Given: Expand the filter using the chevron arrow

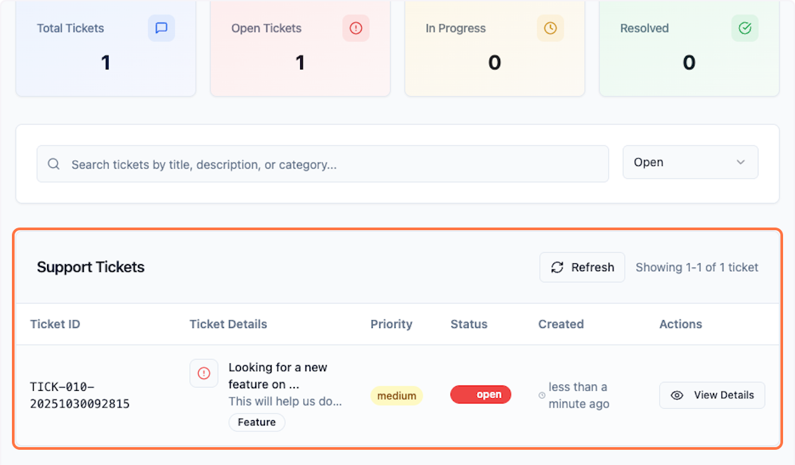Looking at the screenshot, I should pyautogui.click(x=741, y=163).
